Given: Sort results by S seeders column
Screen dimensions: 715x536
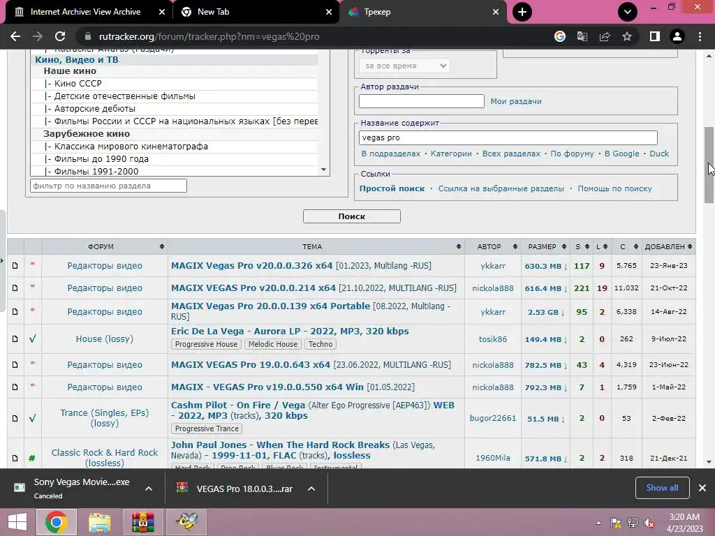Looking at the screenshot, I should [582, 246].
